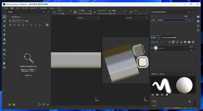Open the 設定 dropdown in texture set list

point(189,16)
